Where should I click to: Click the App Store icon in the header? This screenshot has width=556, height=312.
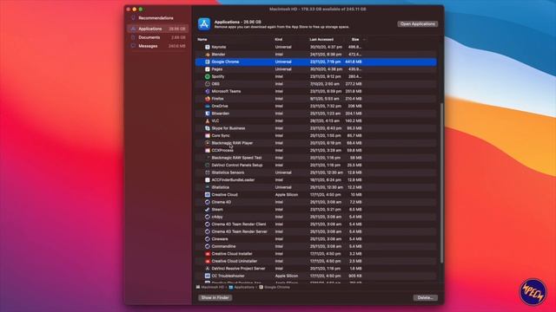204,24
